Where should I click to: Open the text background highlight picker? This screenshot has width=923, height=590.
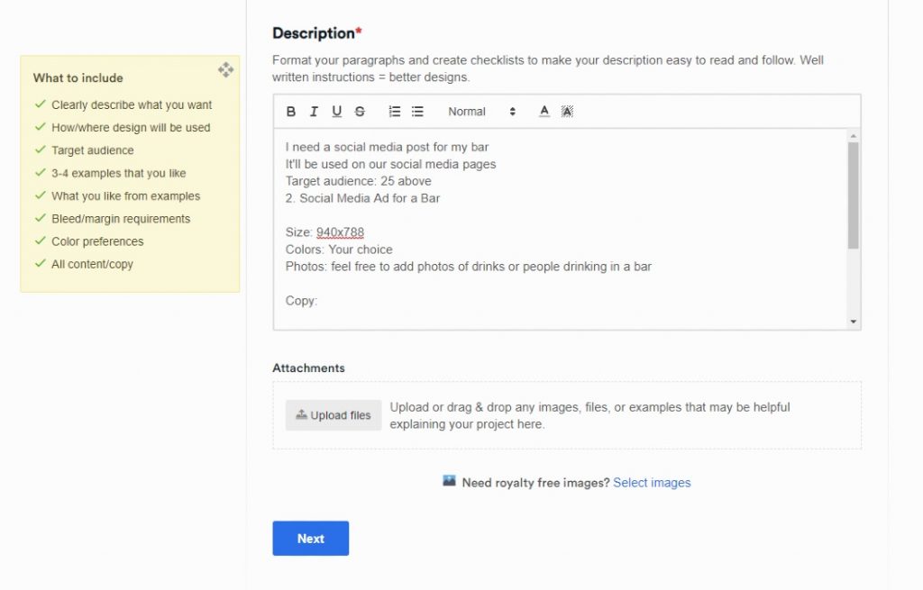567,112
